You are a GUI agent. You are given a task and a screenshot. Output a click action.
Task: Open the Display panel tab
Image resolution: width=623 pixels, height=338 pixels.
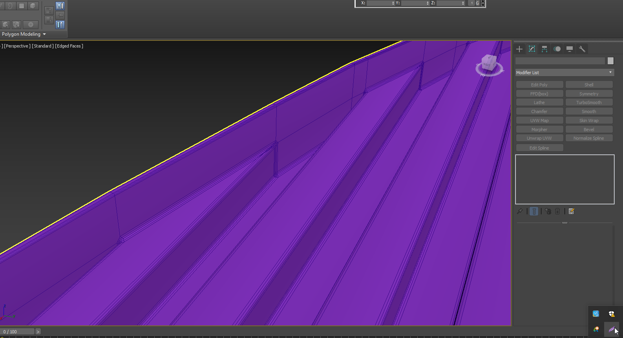(x=570, y=49)
